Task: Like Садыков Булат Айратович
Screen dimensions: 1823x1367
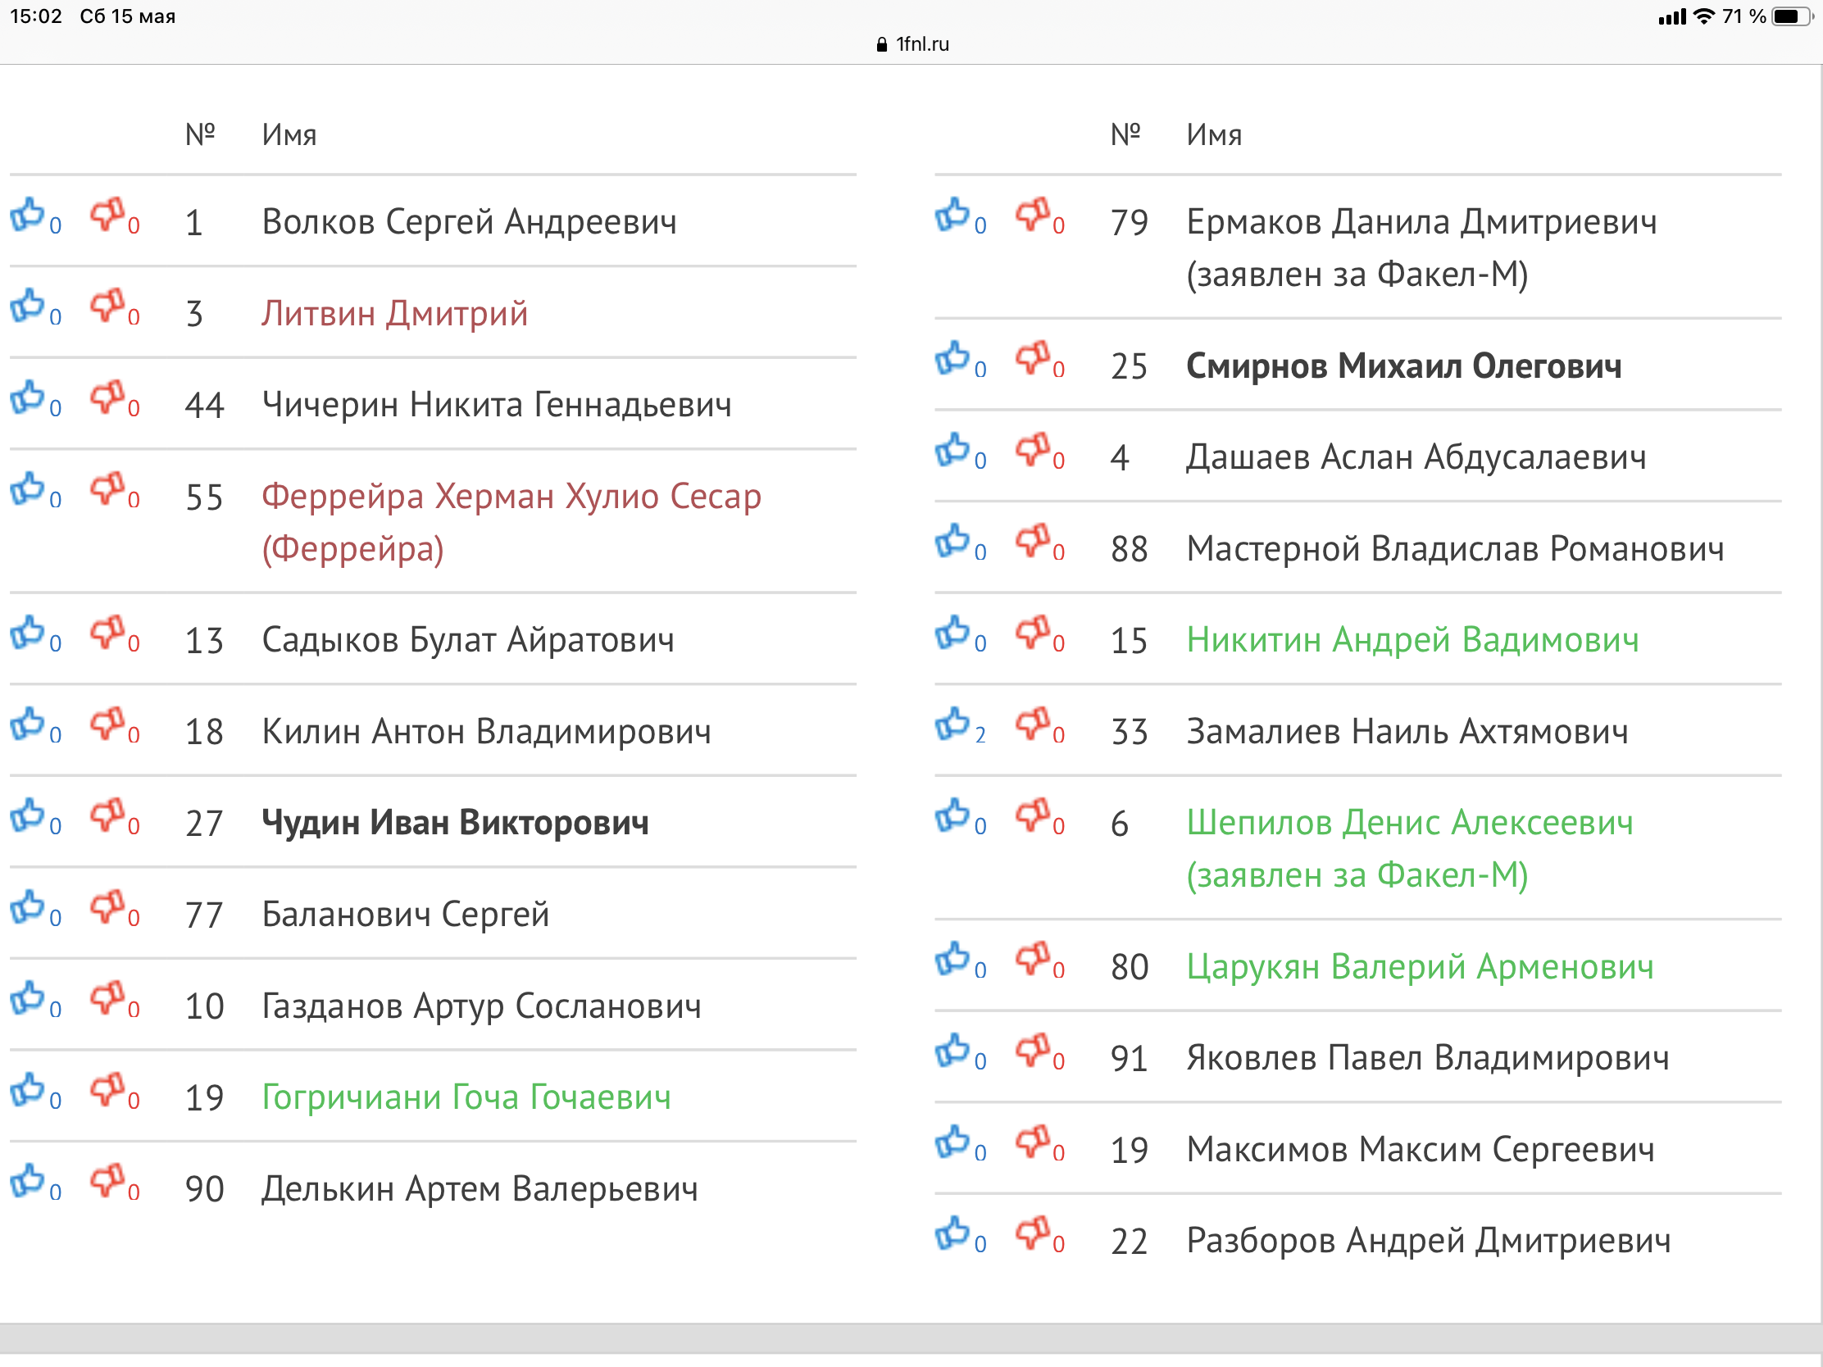Action: click(27, 633)
